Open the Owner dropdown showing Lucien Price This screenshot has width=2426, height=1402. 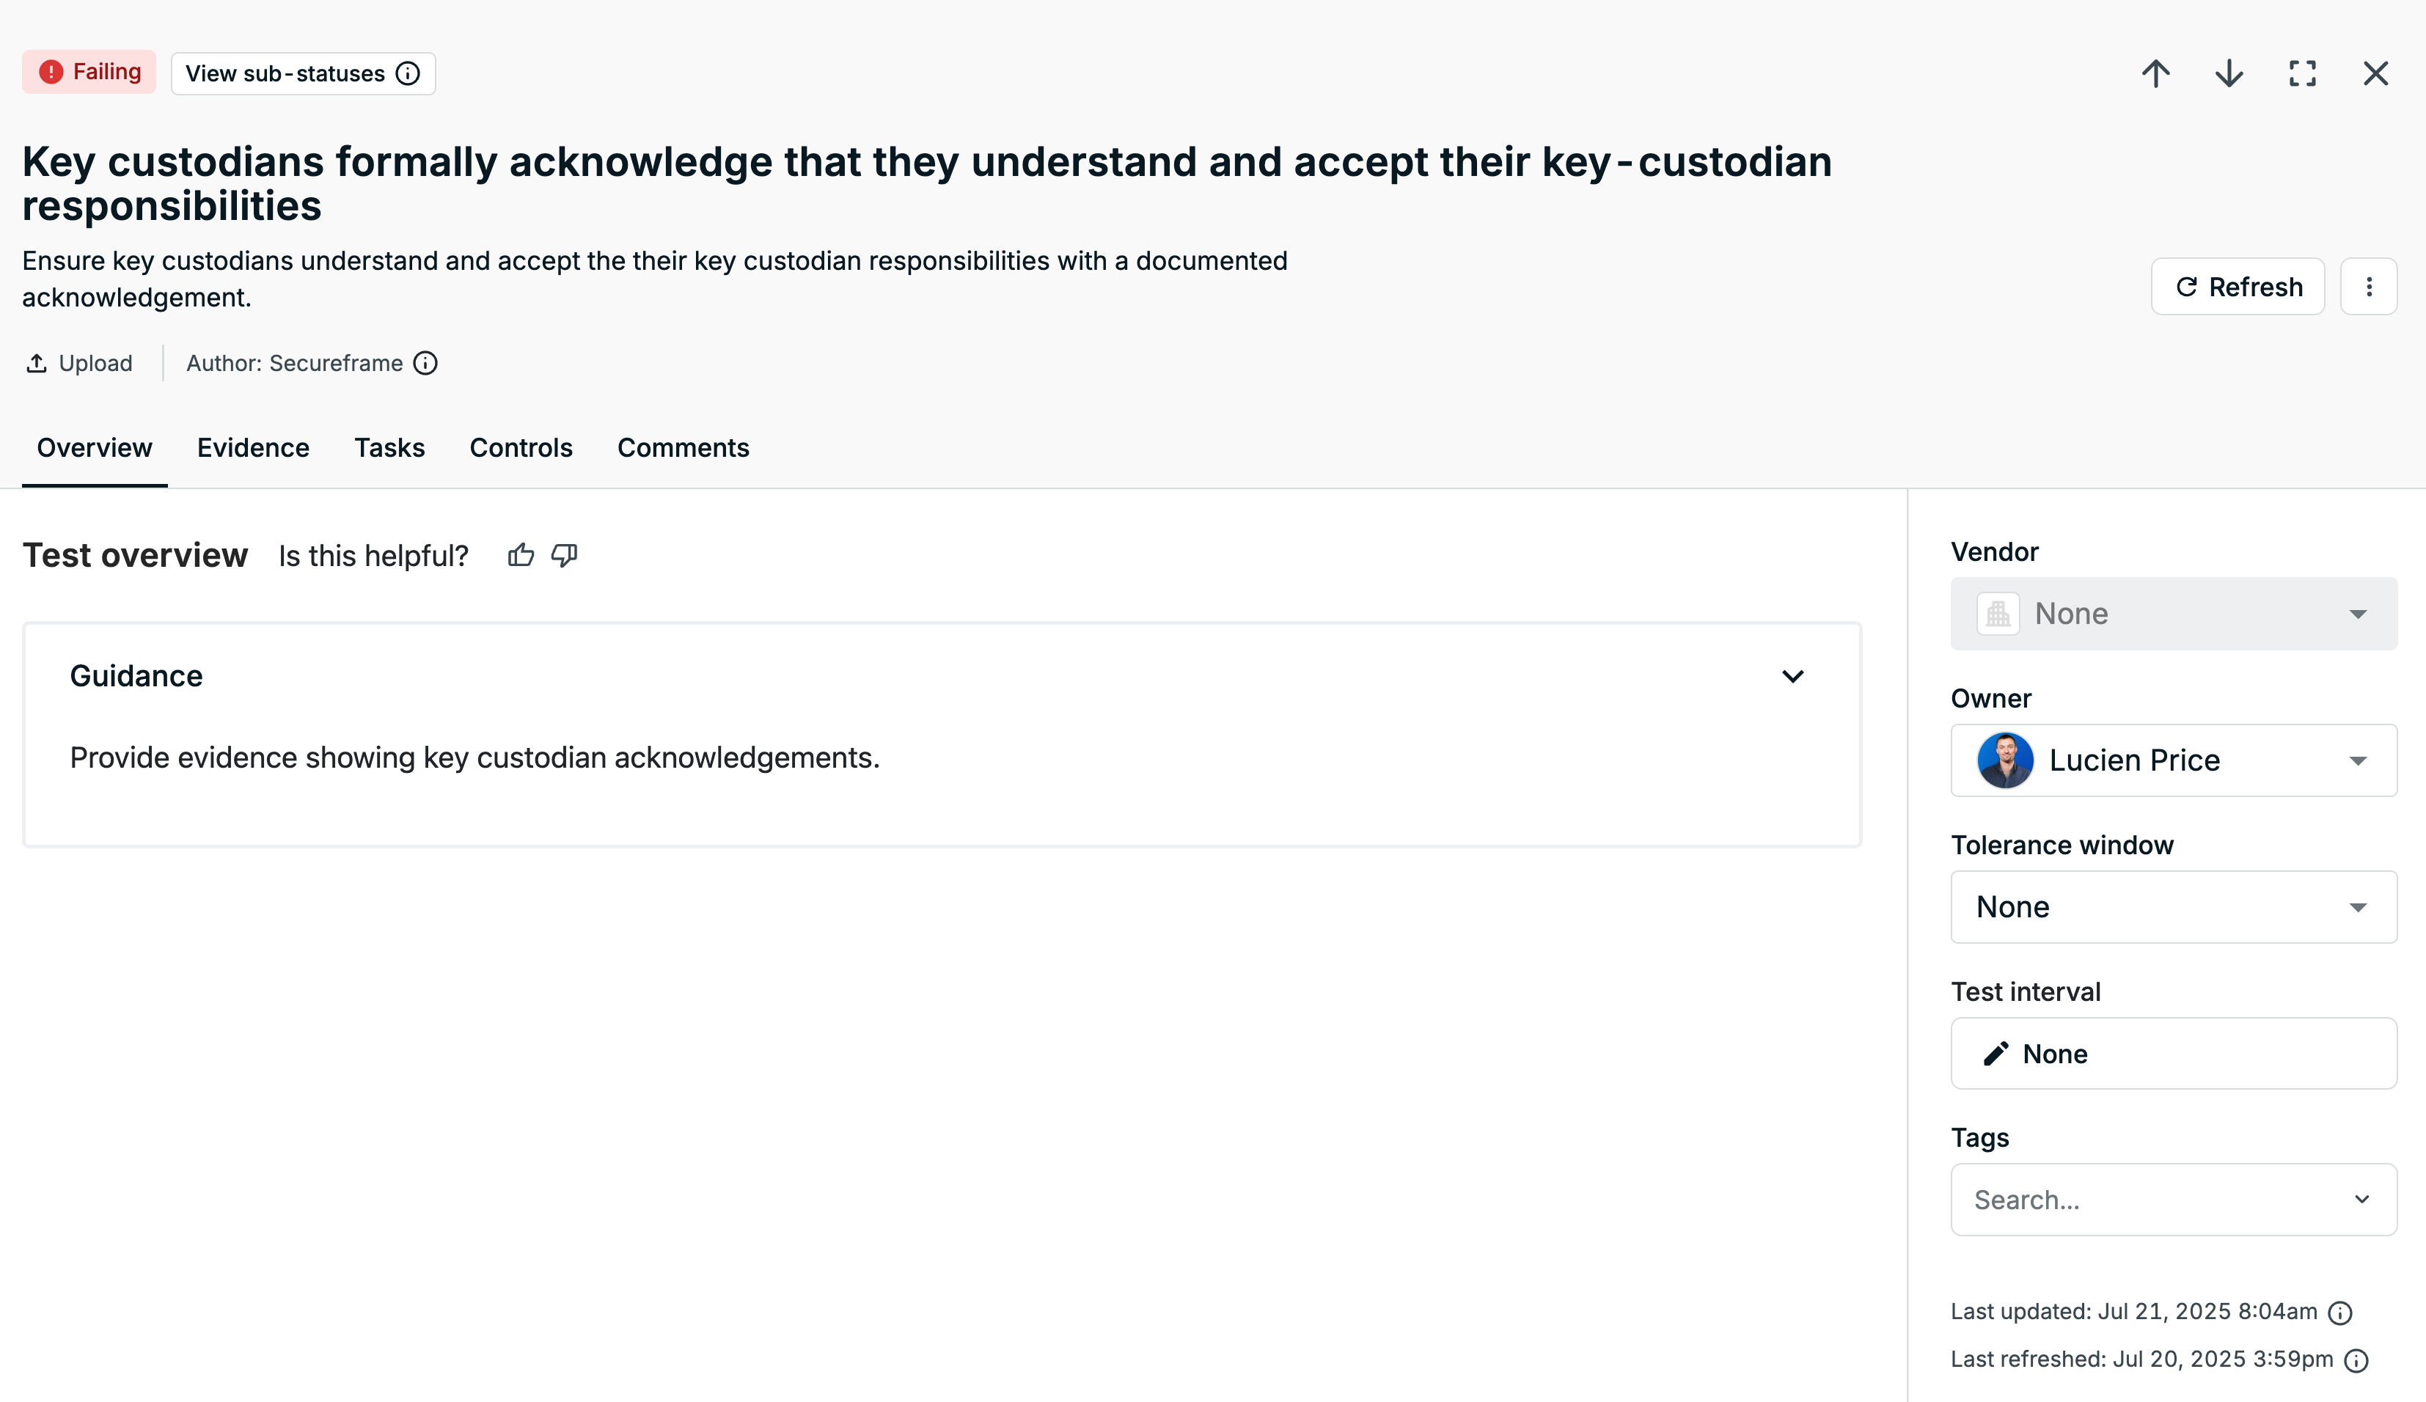(2174, 760)
